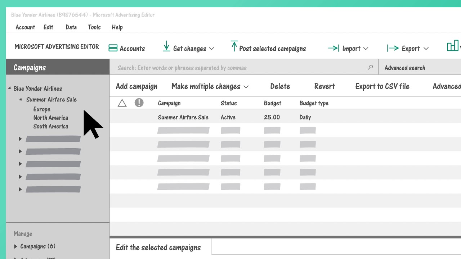This screenshot has height=259, width=461.
Task: Open the Get changes dropdown chevron
Action: tap(211, 49)
